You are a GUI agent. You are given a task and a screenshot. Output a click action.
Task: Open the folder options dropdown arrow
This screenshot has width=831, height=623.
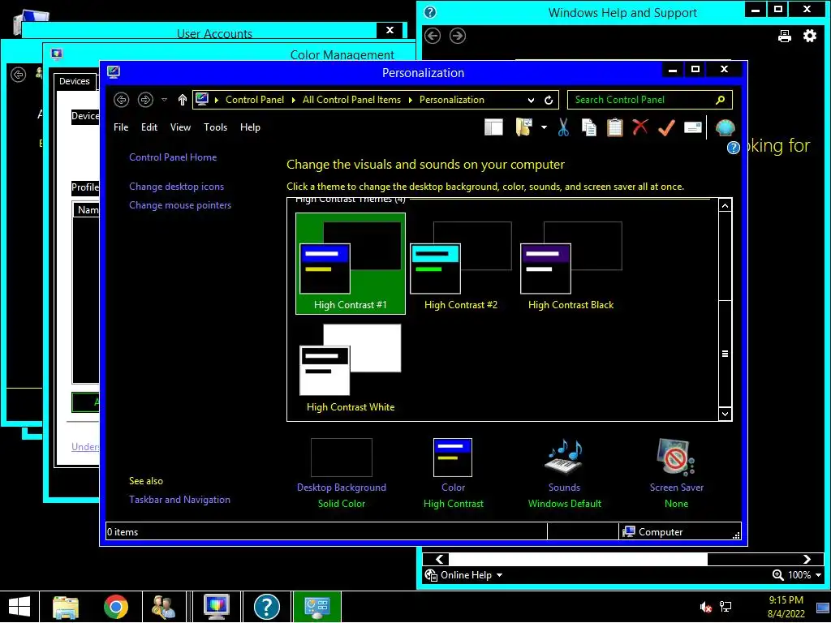(544, 127)
